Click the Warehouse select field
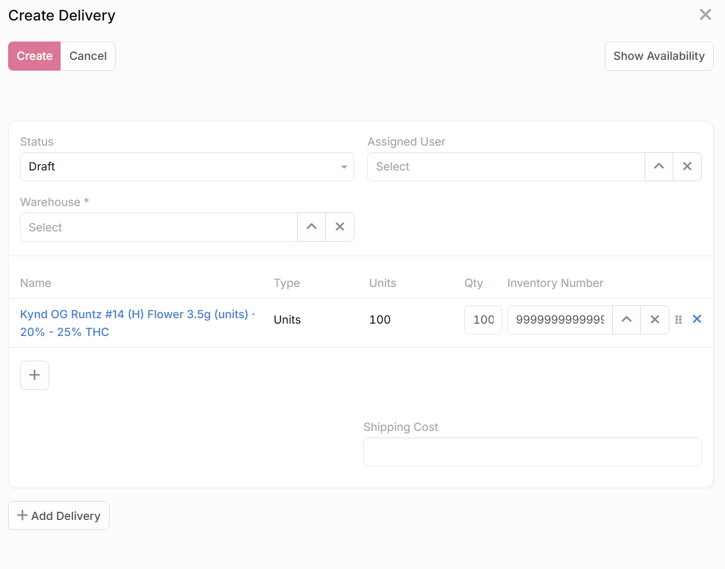 (x=159, y=227)
